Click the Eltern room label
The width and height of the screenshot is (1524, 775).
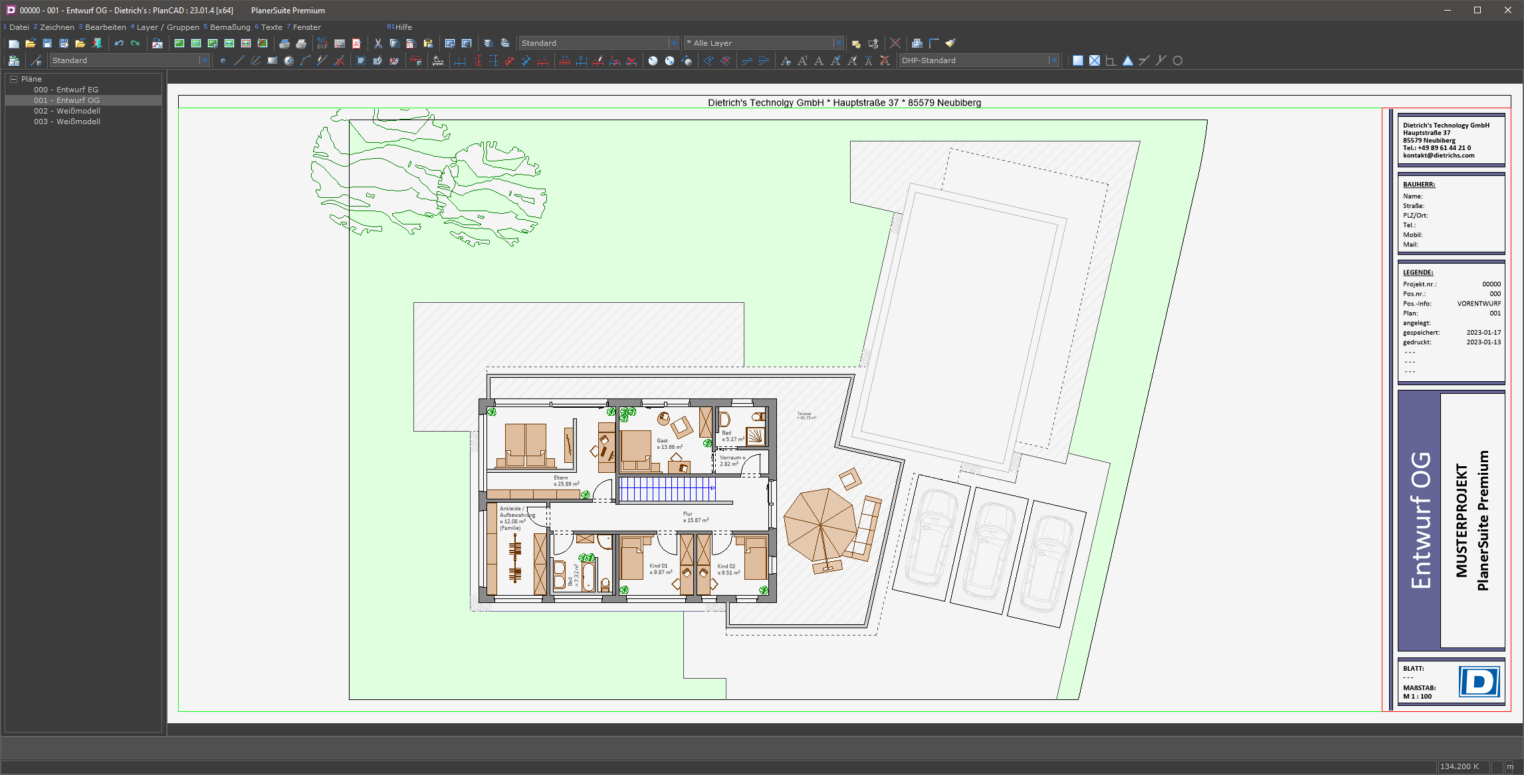(x=566, y=481)
